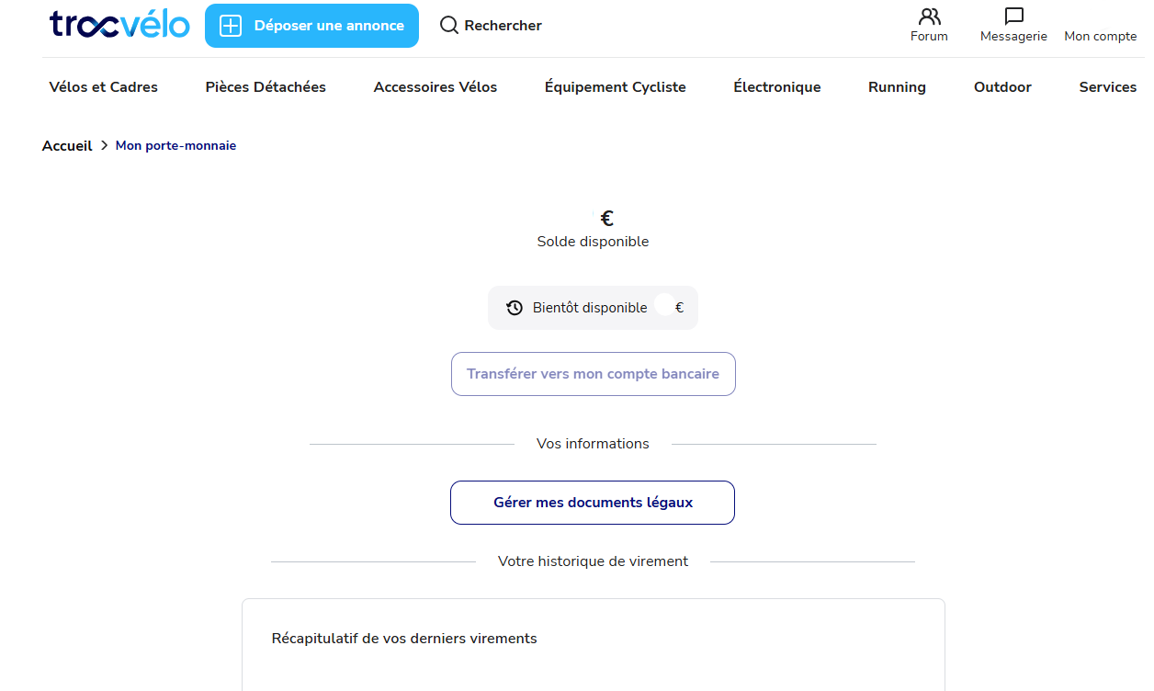Image resolution: width=1154 pixels, height=691 pixels.
Task: Click Gérer mes documents légaux button
Action: [593, 503]
